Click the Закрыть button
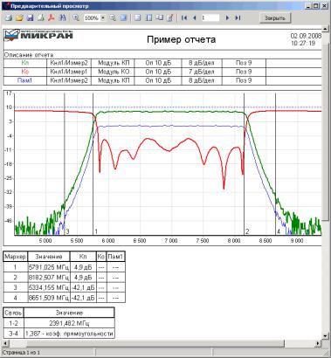Screen dimensions: 331x358 click(275, 18)
